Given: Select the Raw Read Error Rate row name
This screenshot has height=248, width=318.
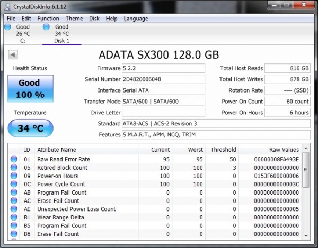Looking at the screenshot, I should [x=64, y=159].
